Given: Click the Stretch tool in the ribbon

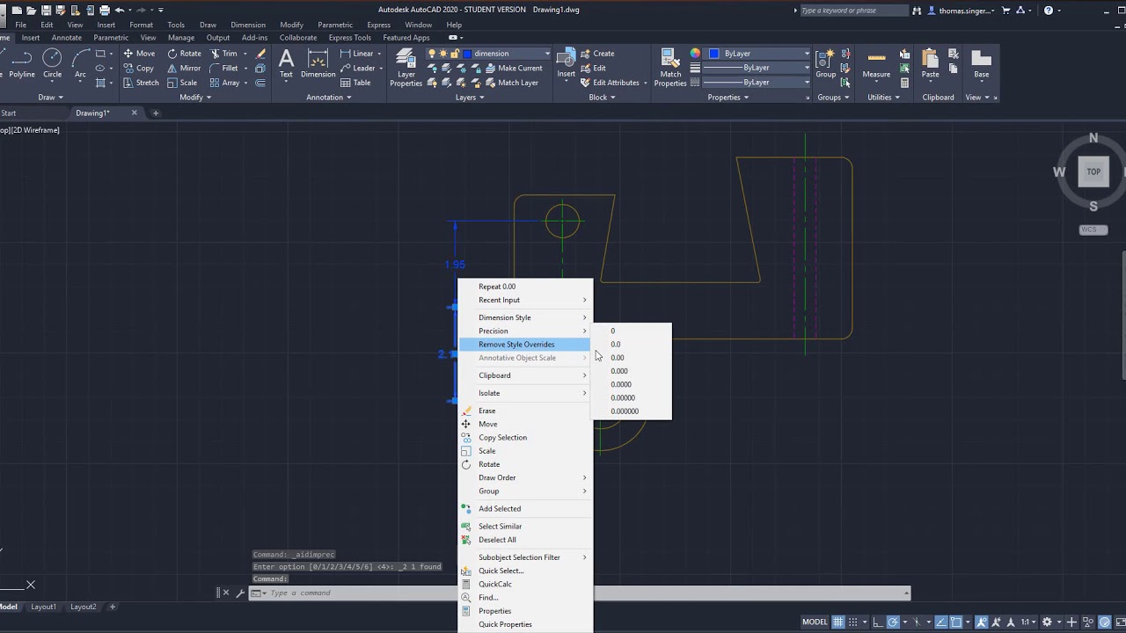Looking at the screenshot, I should pyautogui.click(x=141, y=83).
